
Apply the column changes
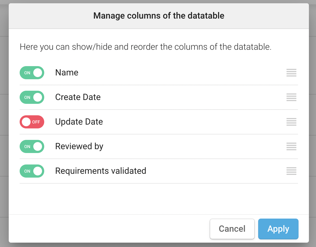[278, 229]
